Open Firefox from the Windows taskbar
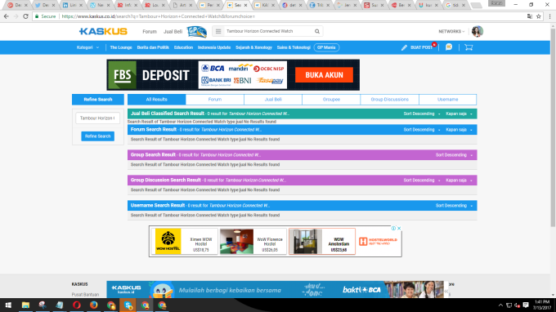The image size is (556, 312). (93, 305)
